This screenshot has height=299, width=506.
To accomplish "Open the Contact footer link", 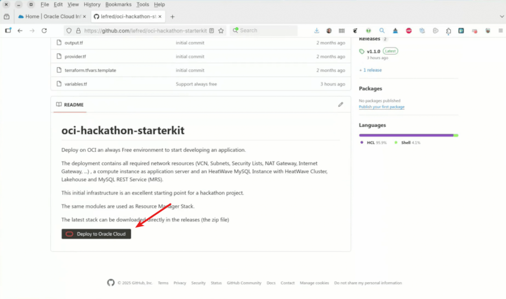I will coord(288,283).
